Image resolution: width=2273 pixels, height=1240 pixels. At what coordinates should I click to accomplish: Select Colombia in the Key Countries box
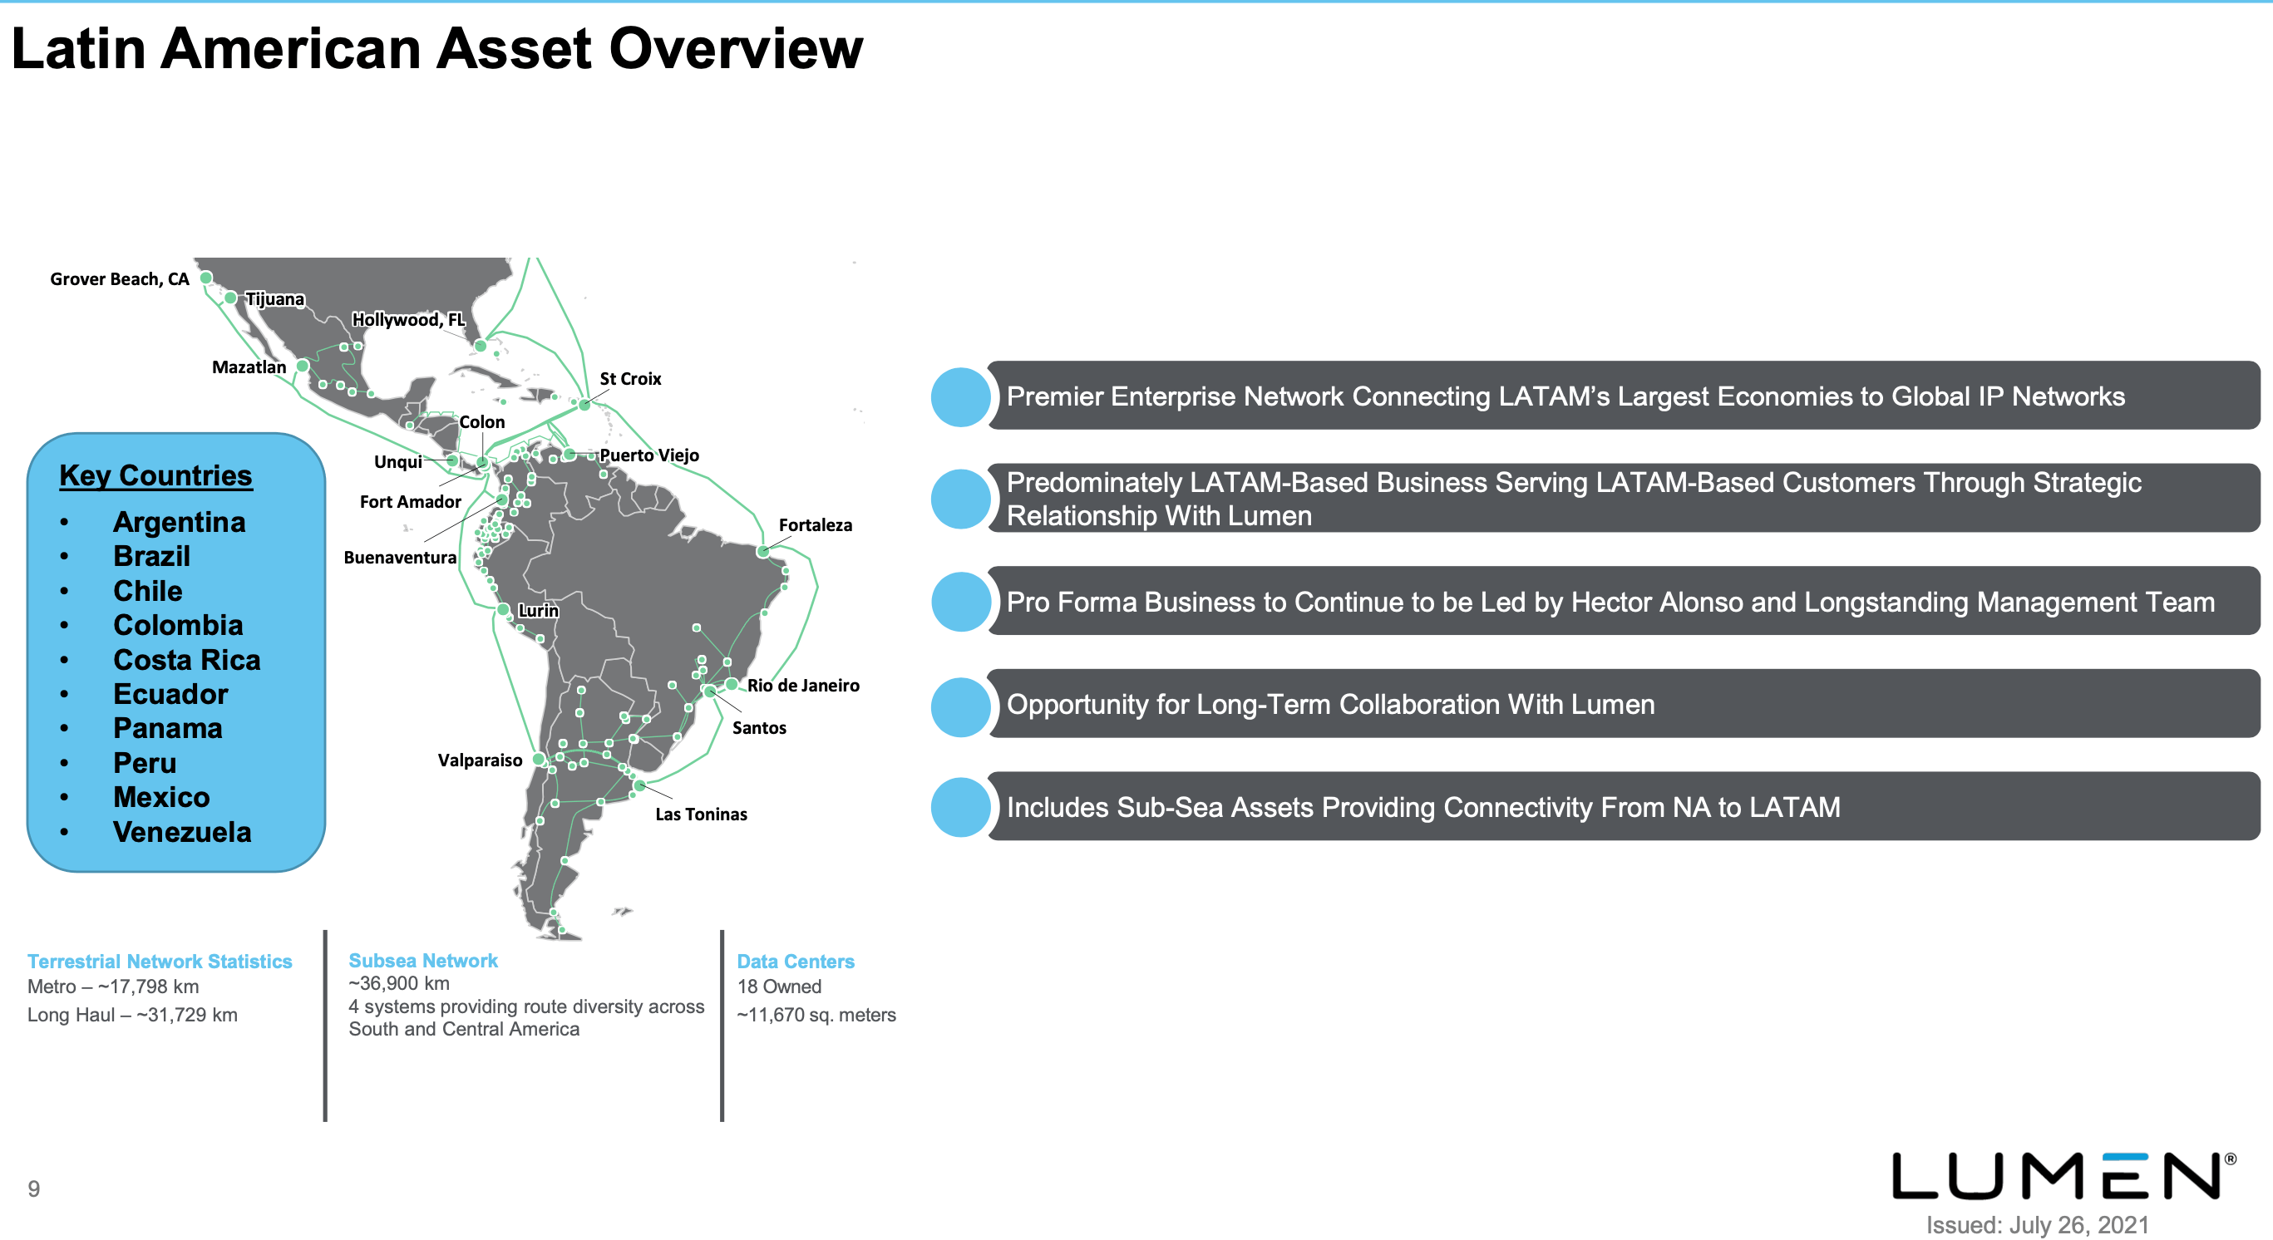tap(178, 625)
